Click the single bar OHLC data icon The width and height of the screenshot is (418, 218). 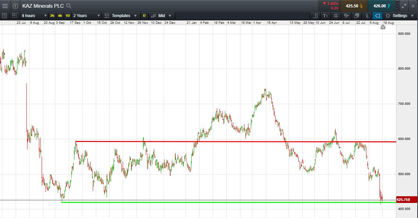[367, 16]
